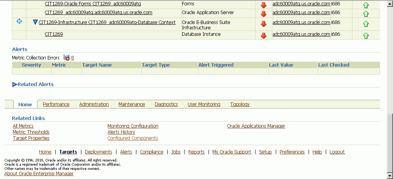Click the footer Compliance link
Viewport: 393px width, 179px height.
click(152, 152)
